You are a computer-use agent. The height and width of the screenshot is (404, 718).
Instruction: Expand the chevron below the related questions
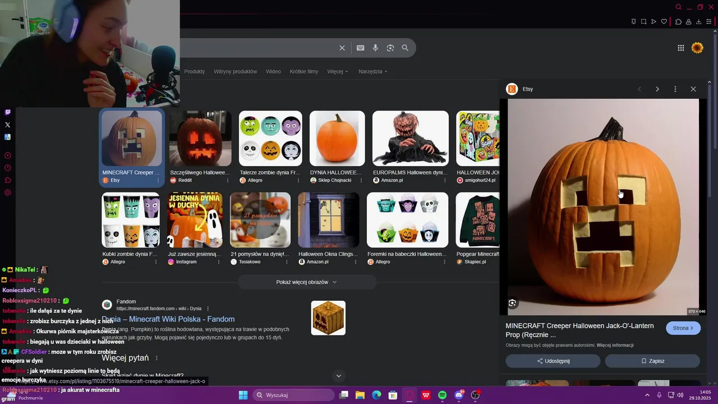(x=338, y=376)
